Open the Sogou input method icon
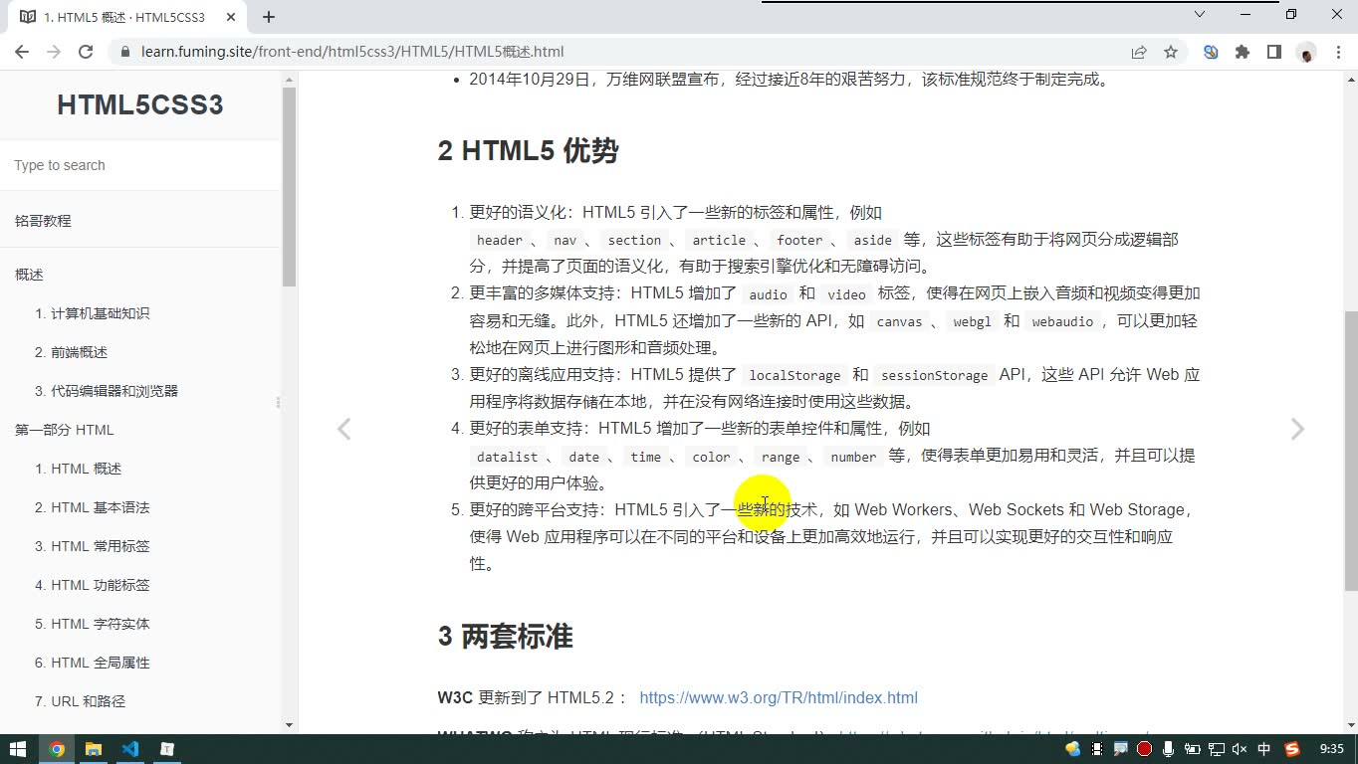Screen dimensions: 1358x764 tap(1292, 749)
